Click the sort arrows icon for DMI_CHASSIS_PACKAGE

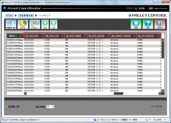[135, 36]
